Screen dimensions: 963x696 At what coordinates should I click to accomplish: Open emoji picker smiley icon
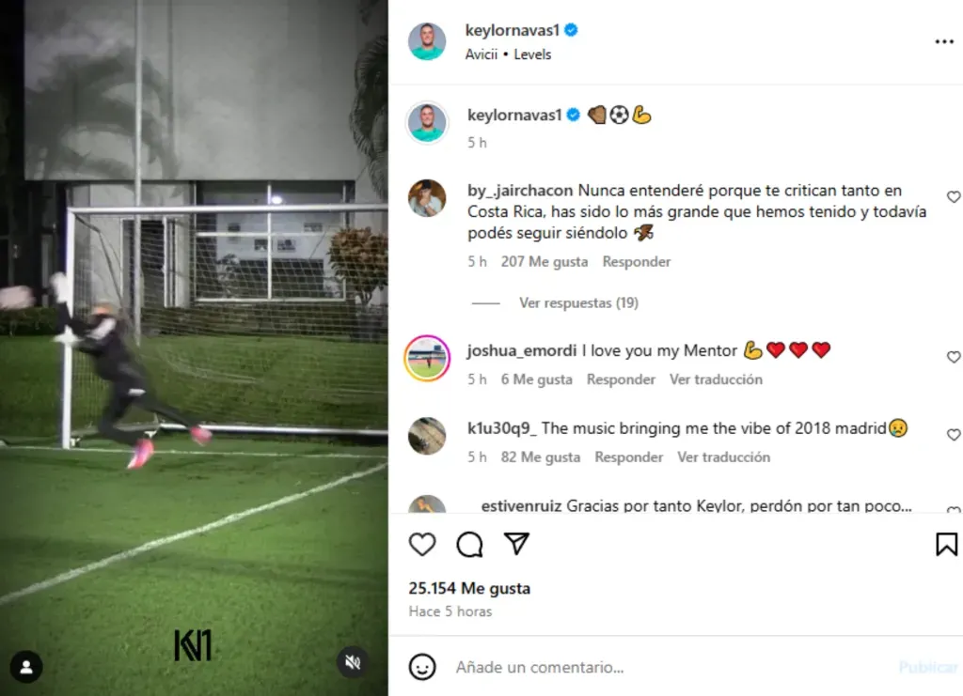[422, 667]
